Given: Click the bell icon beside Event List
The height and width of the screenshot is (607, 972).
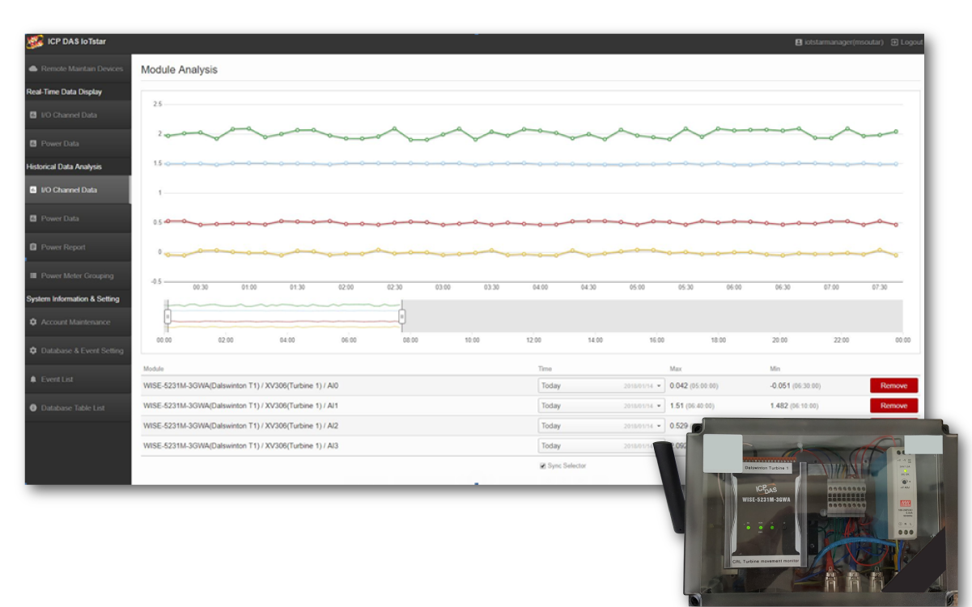Looking at the screenshot, I should pos(33,379).
